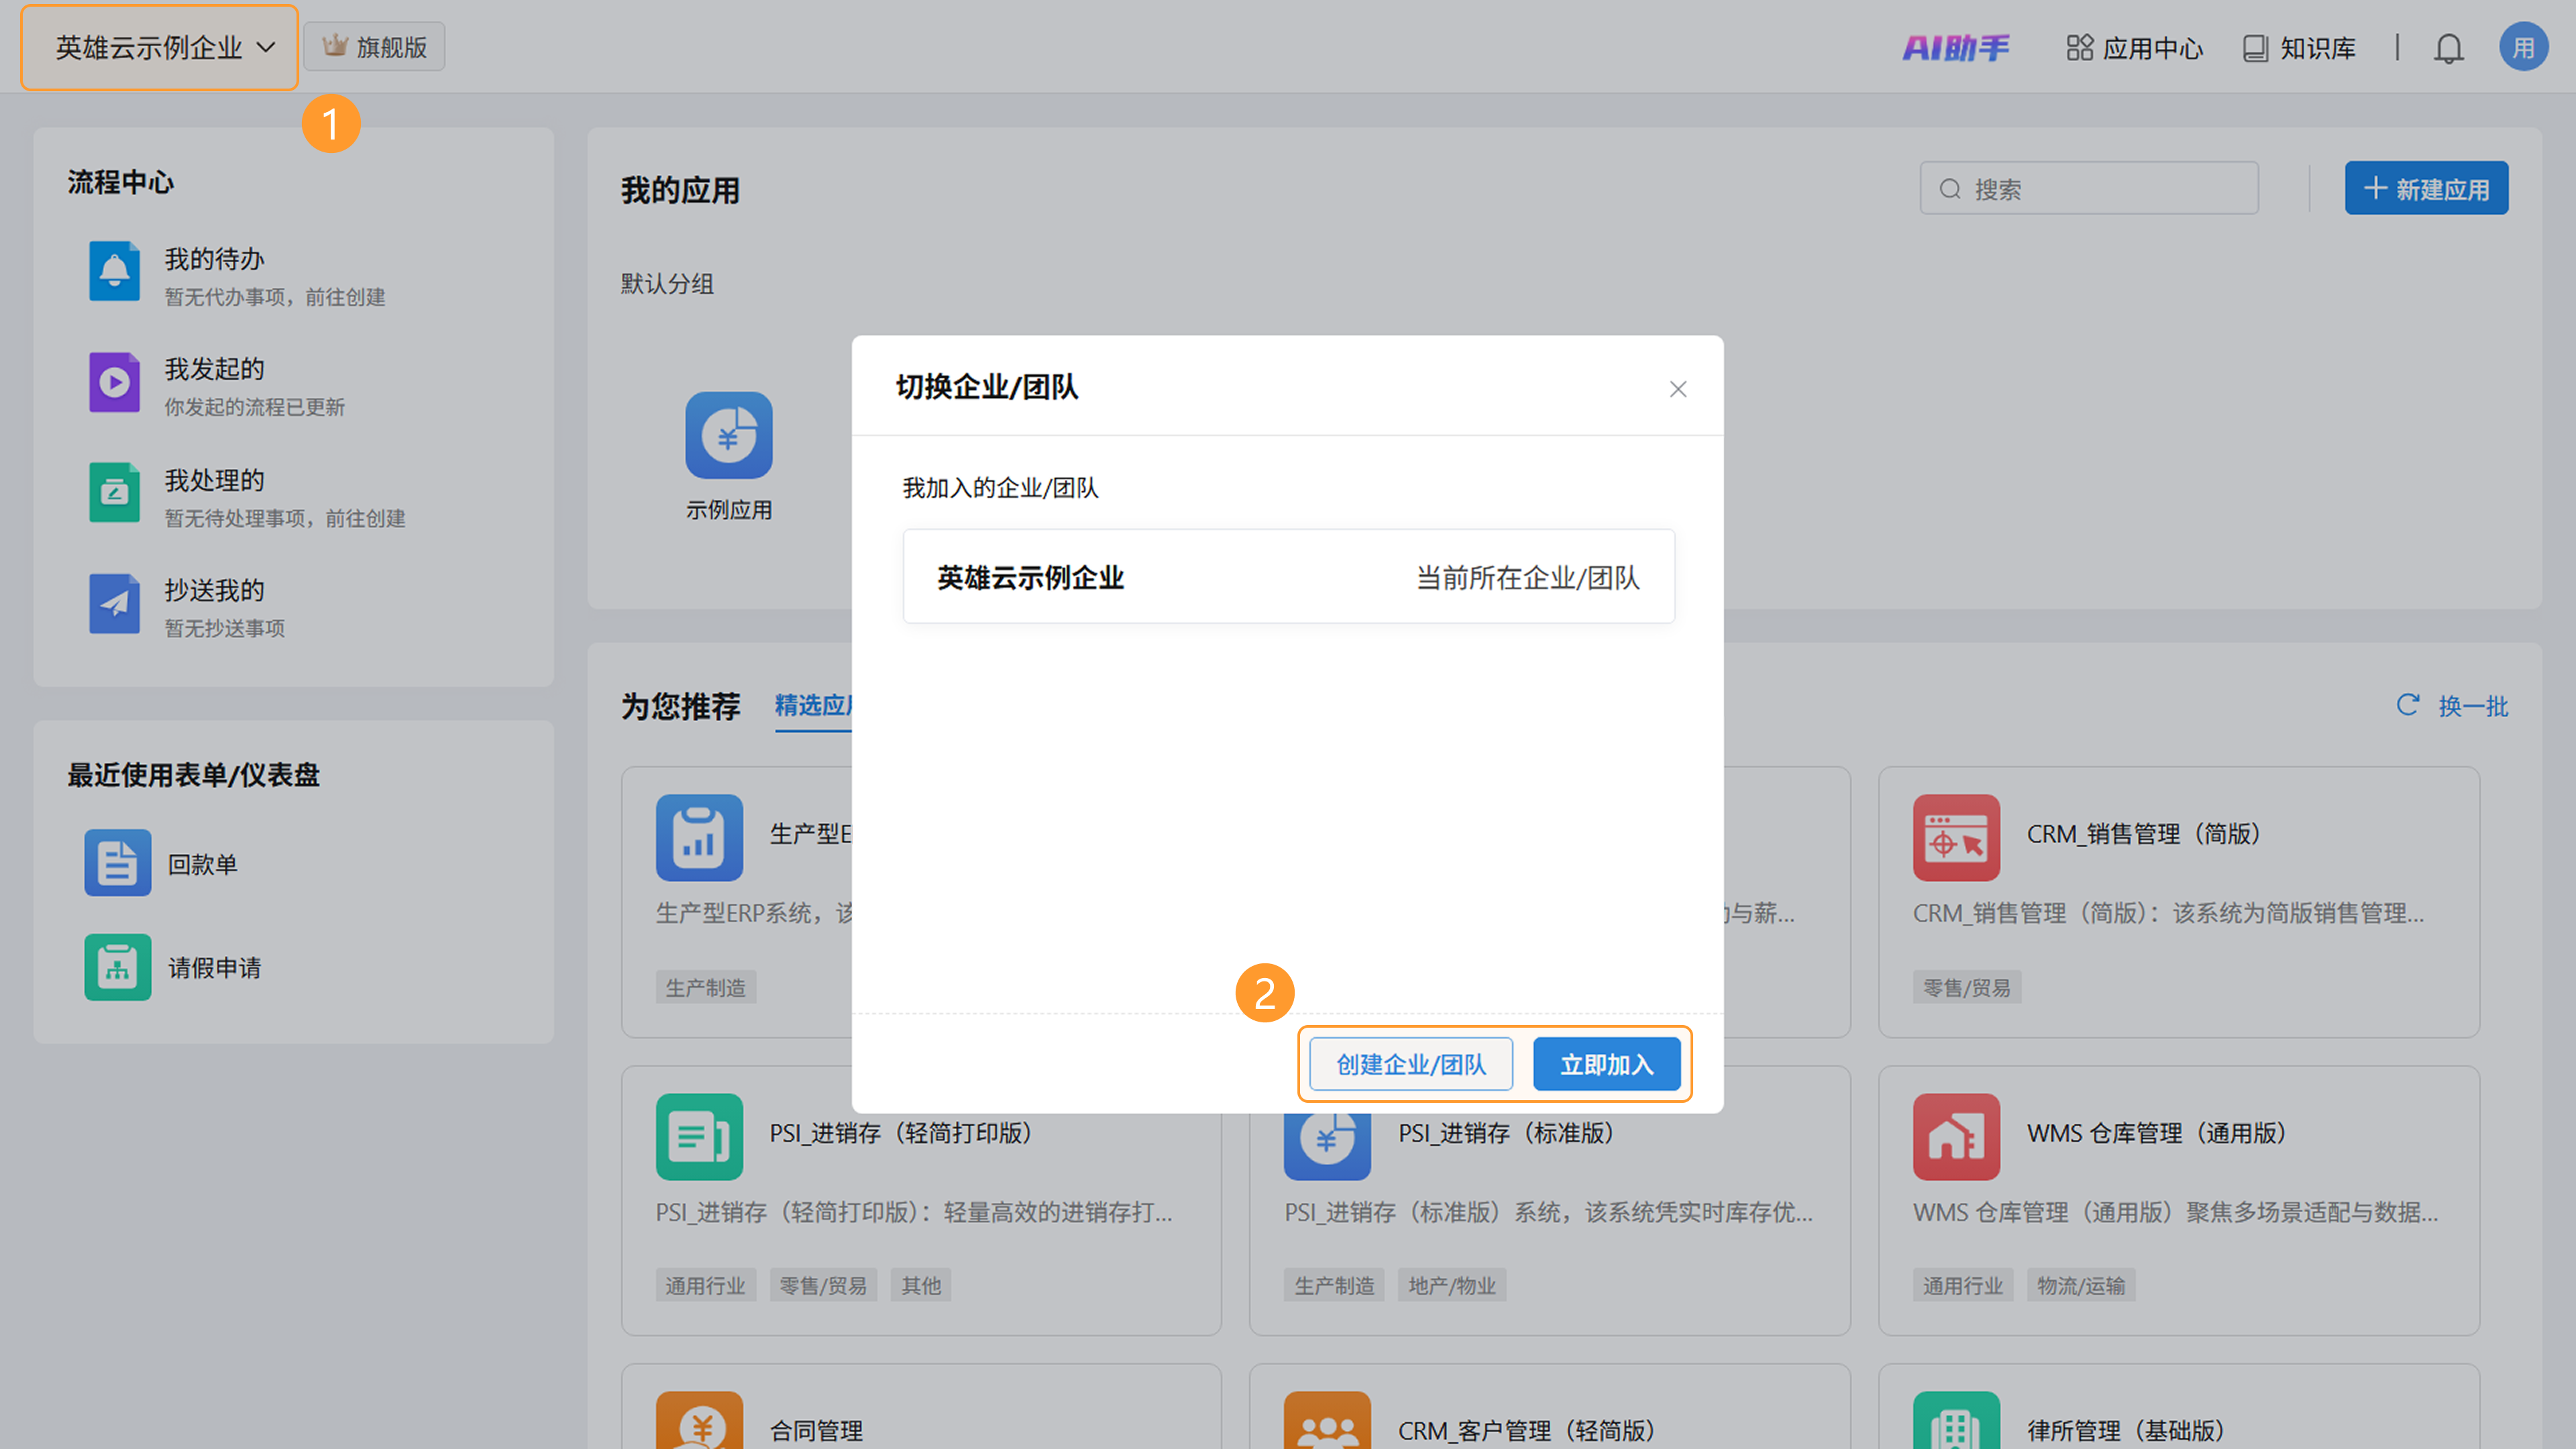
Task: Open the notification bell icon
Action: coord(2448,48)
